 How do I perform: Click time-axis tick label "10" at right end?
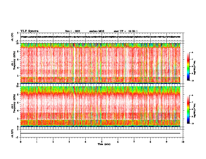click(x=183, y=142)
